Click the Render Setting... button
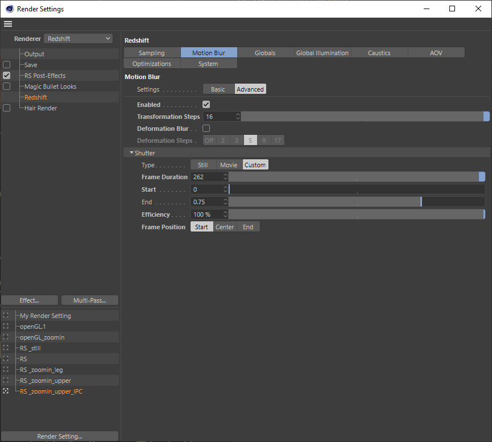The width and height of the screenshot is (492, 442). (60, 436)
